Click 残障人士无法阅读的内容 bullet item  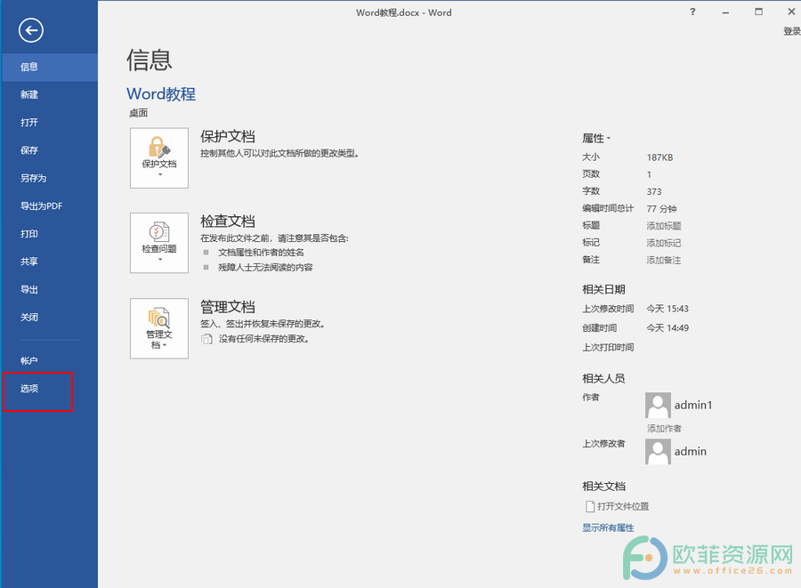[x=265, y=268]
